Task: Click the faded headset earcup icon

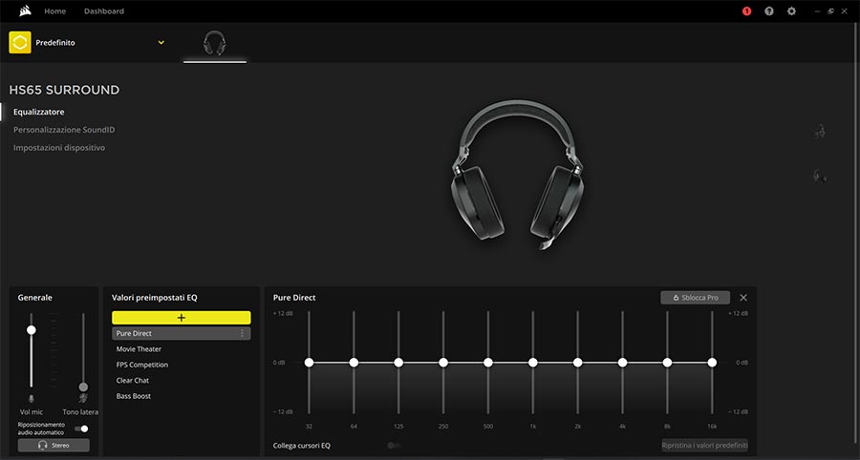Action: pos(820,176)
